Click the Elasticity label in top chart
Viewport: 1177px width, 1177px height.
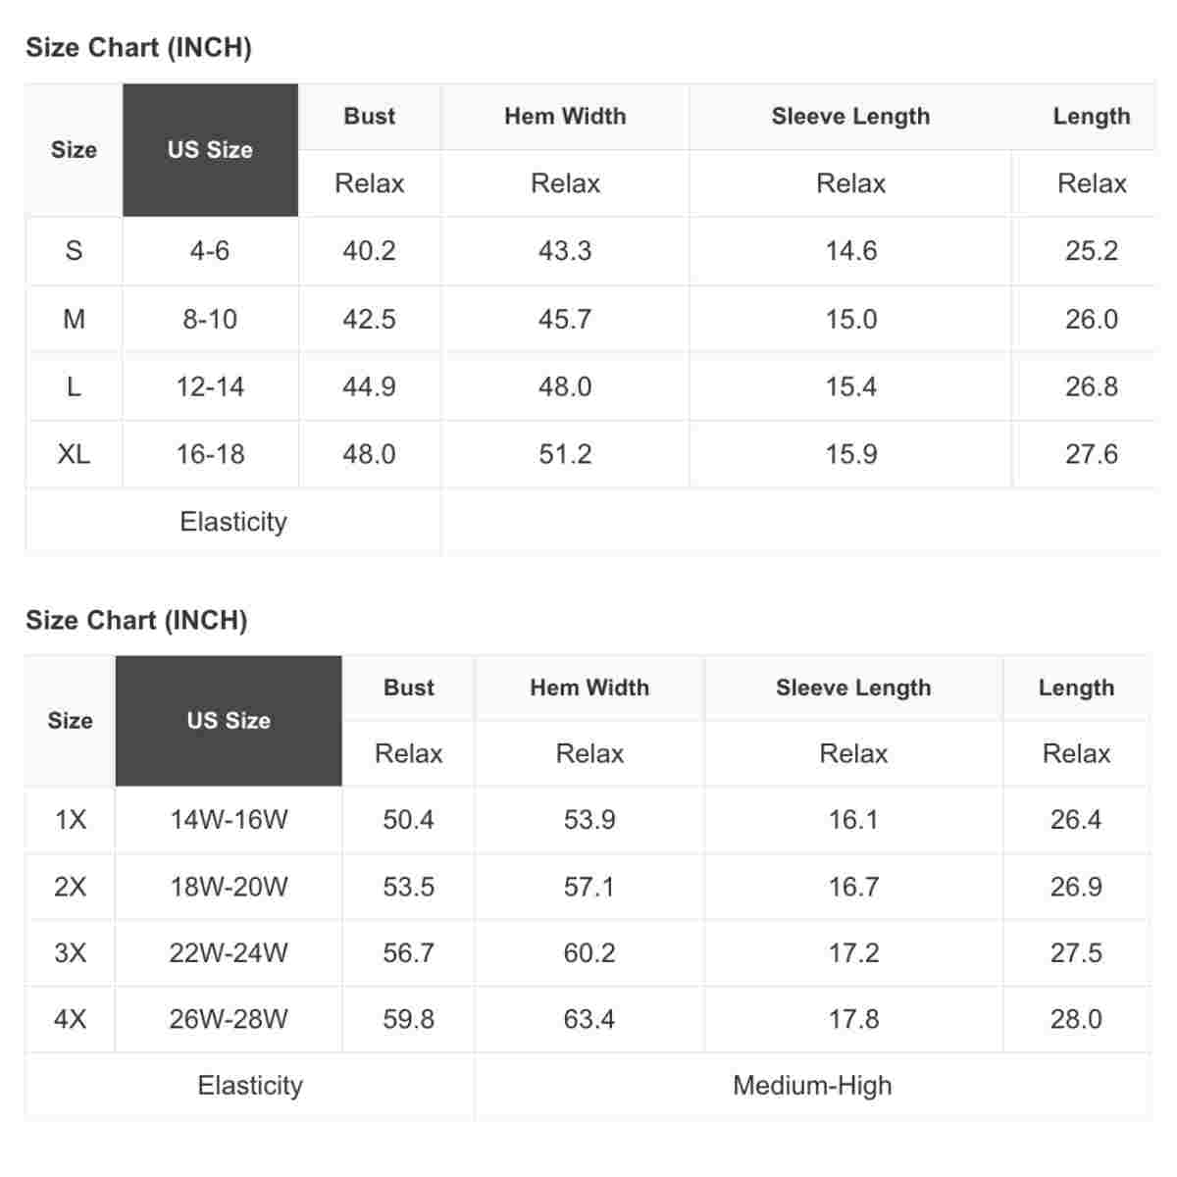(x=233, y=522)
